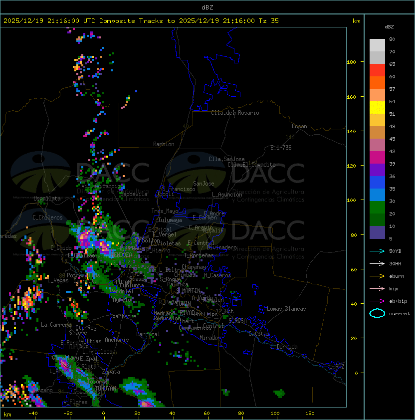
Task: Select the gray 65-70 dBZ band
Action: coord(377,57)
